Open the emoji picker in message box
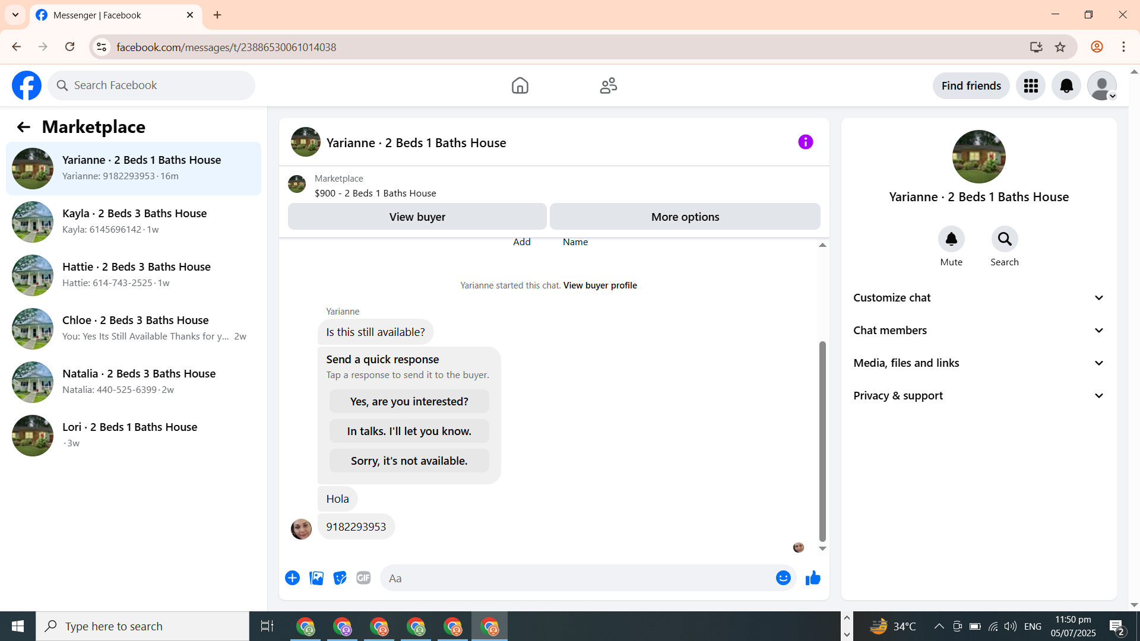The width and height of the screenshot is (1140, 641). [783, 578]
